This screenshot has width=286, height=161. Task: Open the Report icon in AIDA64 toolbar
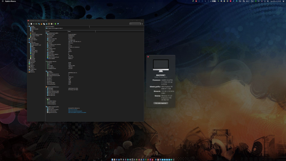[31, 24]
